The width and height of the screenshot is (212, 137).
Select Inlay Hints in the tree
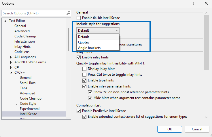coord(22,47)
